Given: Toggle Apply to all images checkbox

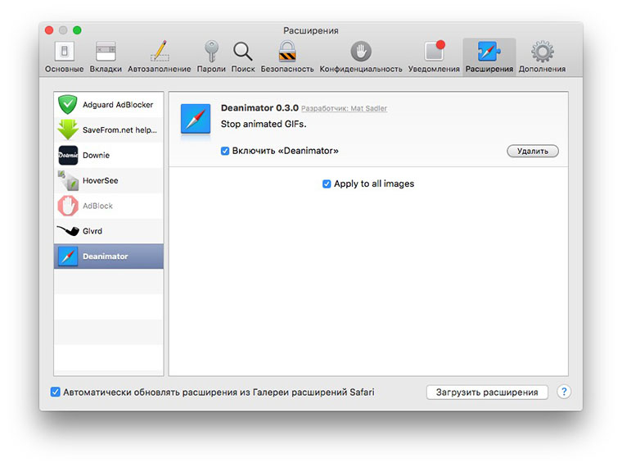Looking at the screenshot, I should click(327, 184).
